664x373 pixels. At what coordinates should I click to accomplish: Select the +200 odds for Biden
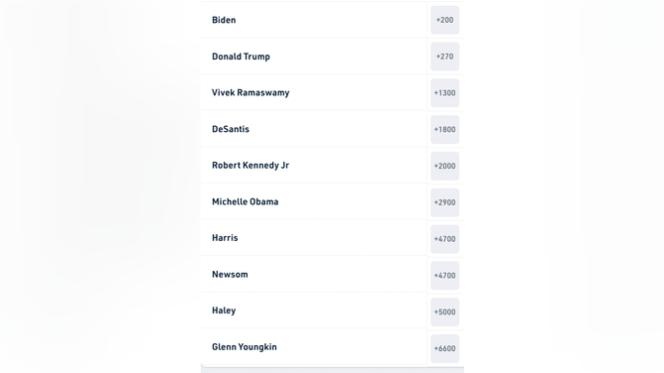pos(444,20)
